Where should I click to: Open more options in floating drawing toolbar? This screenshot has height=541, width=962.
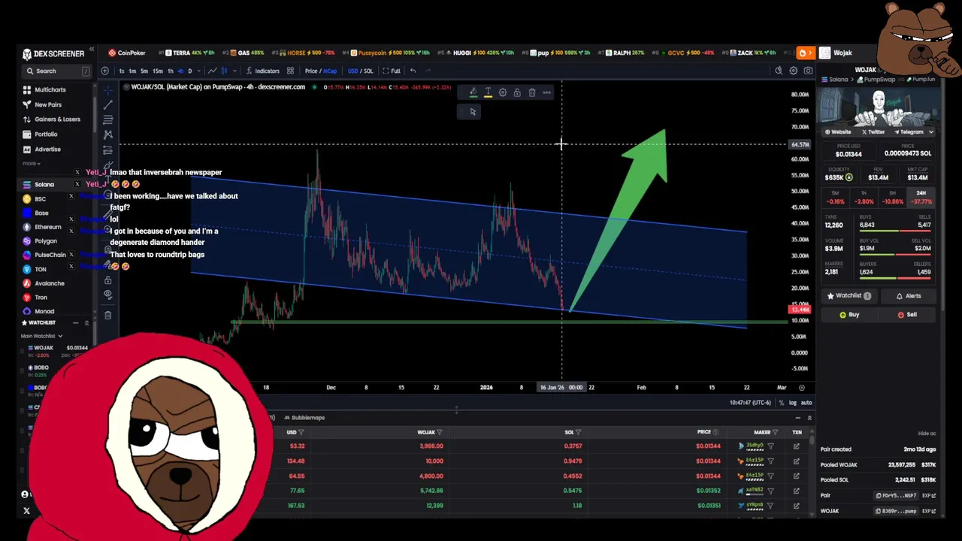click(x=546, y=92)
